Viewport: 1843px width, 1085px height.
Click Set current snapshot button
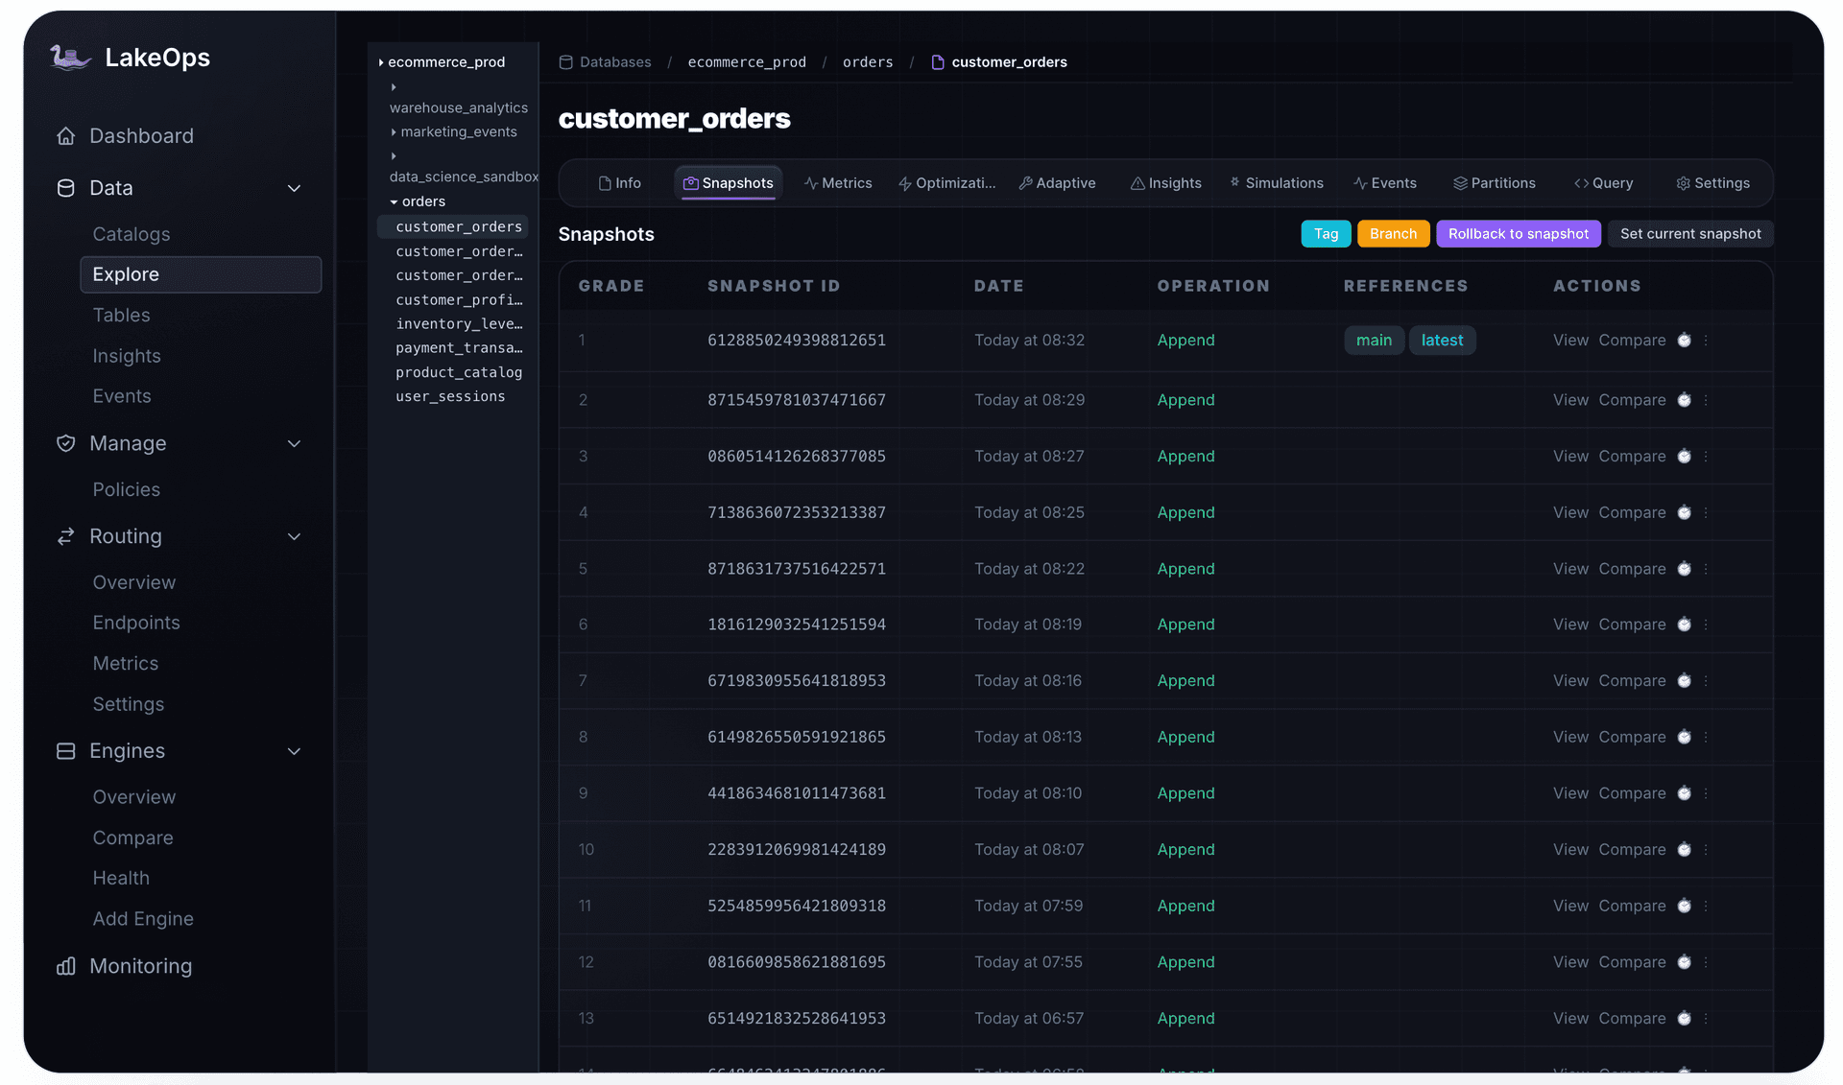pyautogui.click(x=1690, y=234)
